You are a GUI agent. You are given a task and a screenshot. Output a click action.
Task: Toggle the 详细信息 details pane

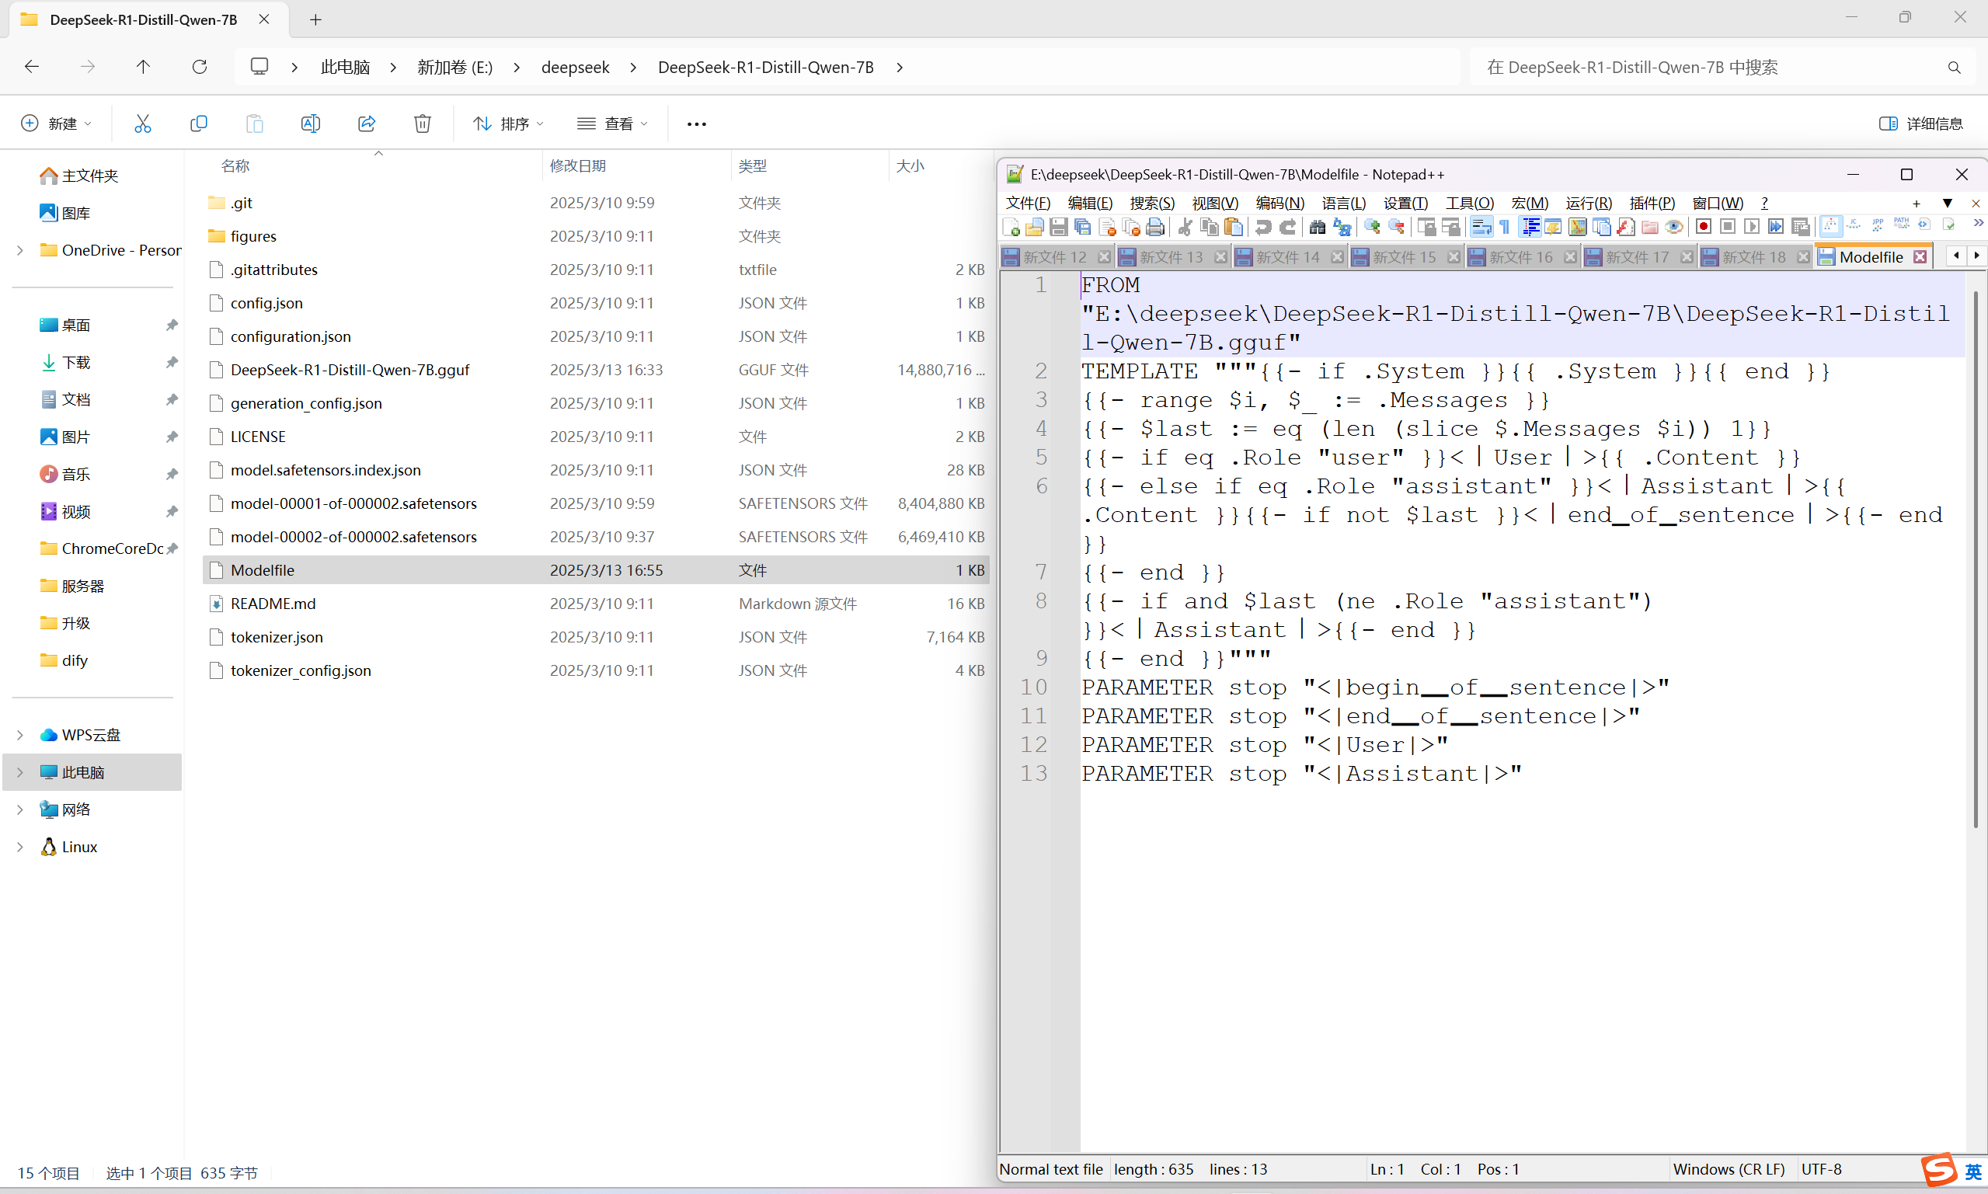(x=1921, y=123)
